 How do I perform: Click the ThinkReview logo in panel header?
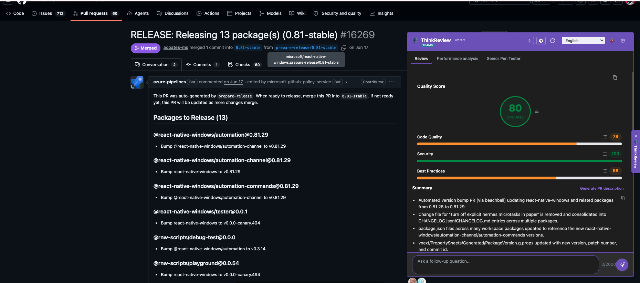[x=416, y=40]
